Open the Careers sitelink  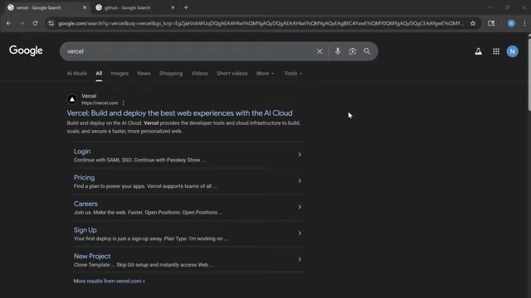[85, 204]
